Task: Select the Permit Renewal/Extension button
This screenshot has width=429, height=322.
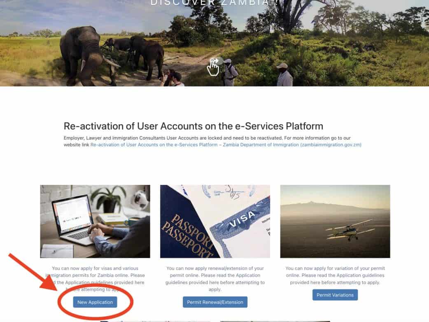Action: pyautogui.click(x=215, y=302)
